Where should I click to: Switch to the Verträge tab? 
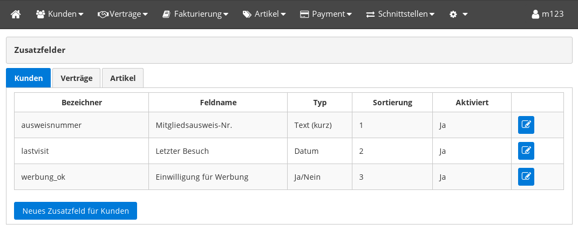(76, 78)
